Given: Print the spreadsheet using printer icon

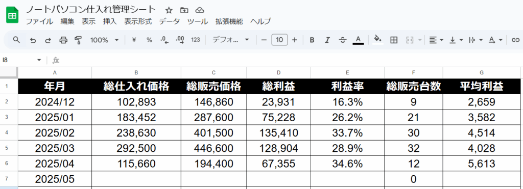Looking at the screenshot, I should (x=63, y=40).
